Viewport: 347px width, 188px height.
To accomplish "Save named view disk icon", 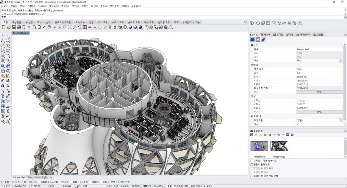I will (x=252, y=135).
